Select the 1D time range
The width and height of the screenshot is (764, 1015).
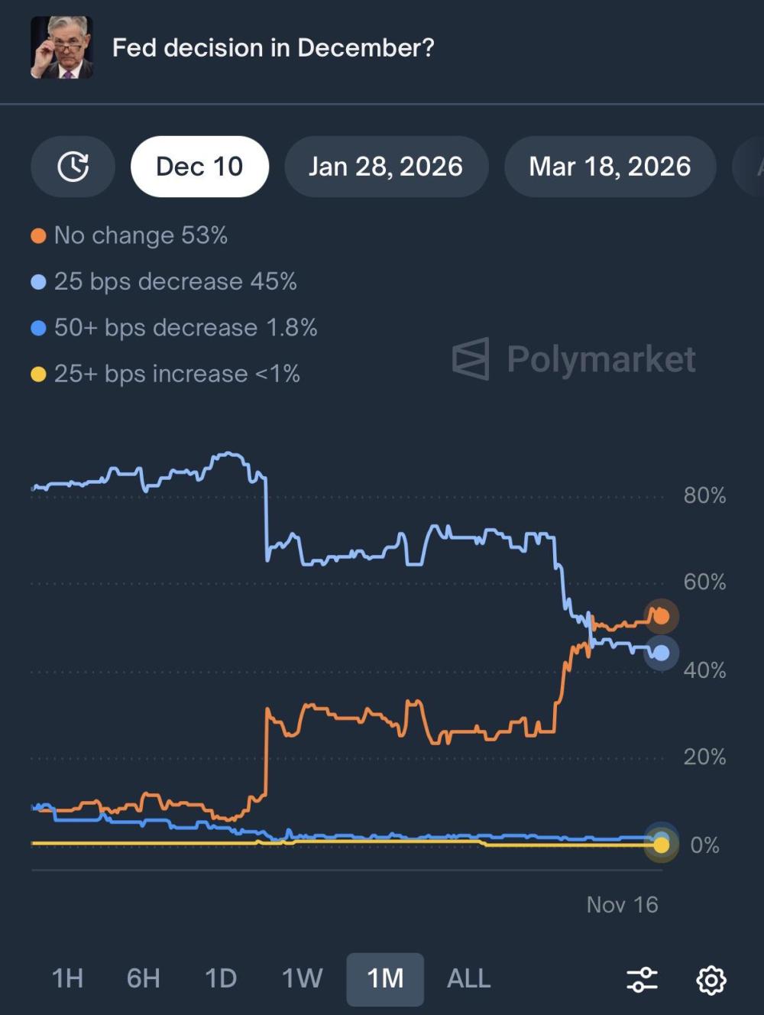coord(221,978)
